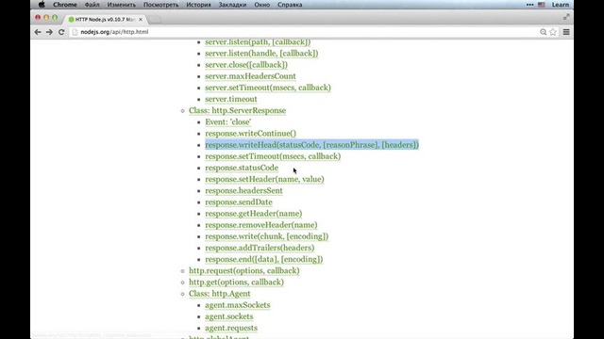604x339 pixels.
Task: Open agent.requests link
Action: [231, 328]
